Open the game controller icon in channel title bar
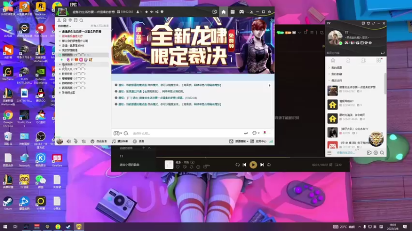 [x=242, y=12]
